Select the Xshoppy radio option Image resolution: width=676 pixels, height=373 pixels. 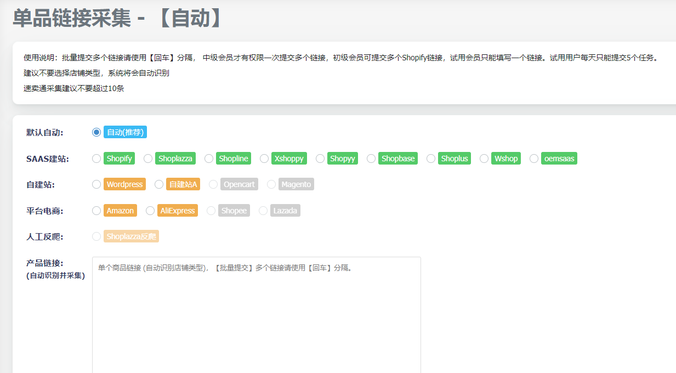pyautogui.click(x=264, y=159)
